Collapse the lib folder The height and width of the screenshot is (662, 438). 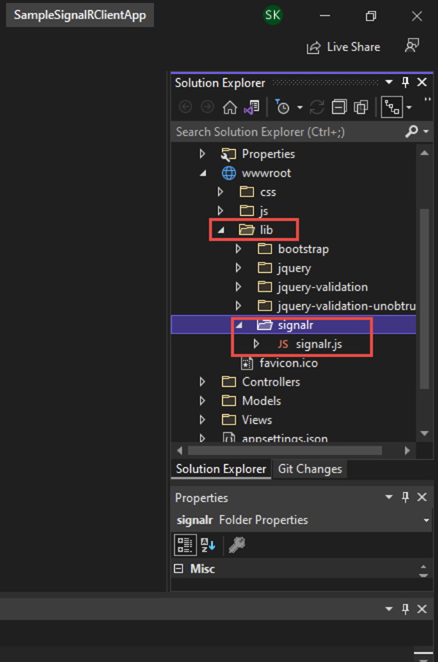(x=221, y=229)
